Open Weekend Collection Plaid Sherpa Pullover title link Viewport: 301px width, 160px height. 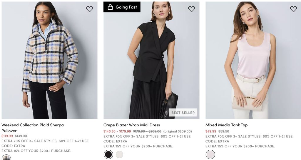(33, 125)
